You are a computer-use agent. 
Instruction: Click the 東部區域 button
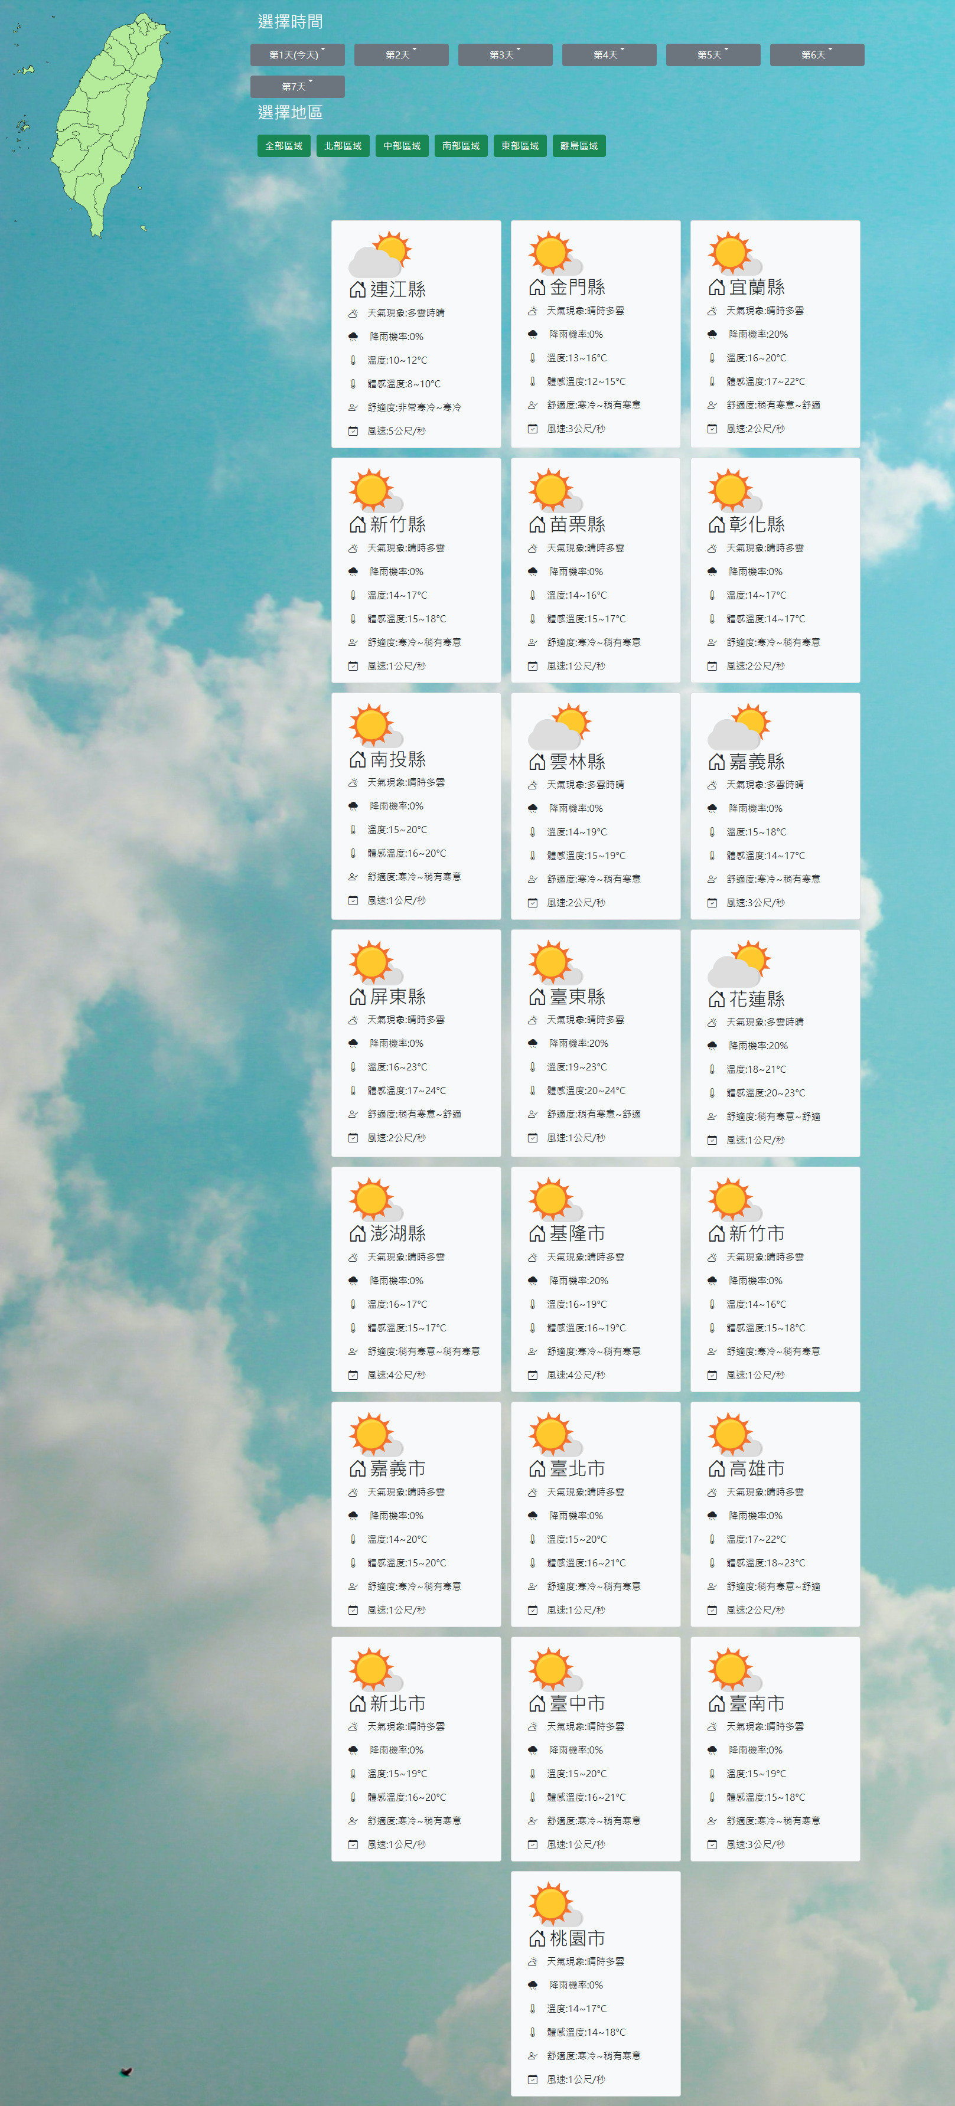coord(520,146)
